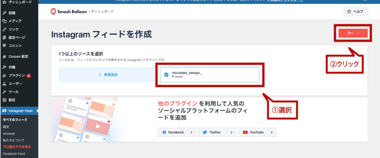Open Cocoon 設定 in the sidebar
This screenshot has height=158, width=380.
click(19, 57)
